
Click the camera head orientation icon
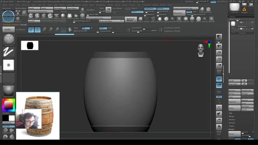[x=201, y=50]
